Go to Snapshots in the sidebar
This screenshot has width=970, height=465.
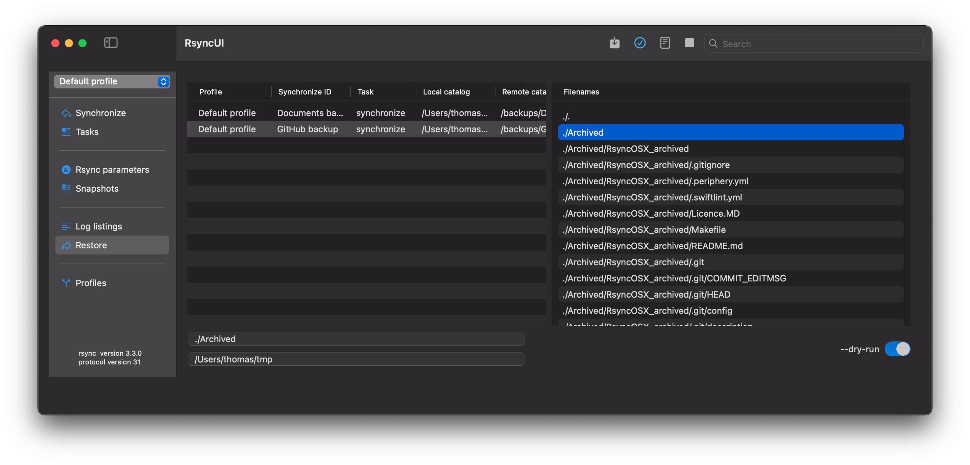click(x=97, y=188)
